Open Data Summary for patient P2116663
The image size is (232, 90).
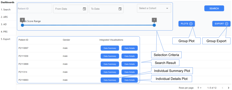point(110,80)
